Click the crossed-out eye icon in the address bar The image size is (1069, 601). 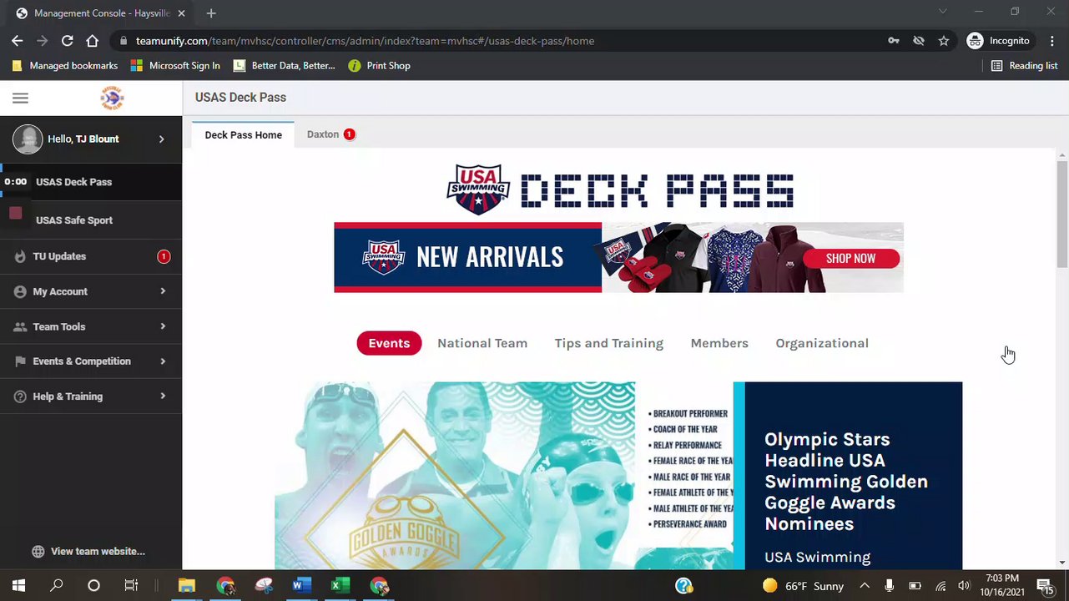(919, 41)
